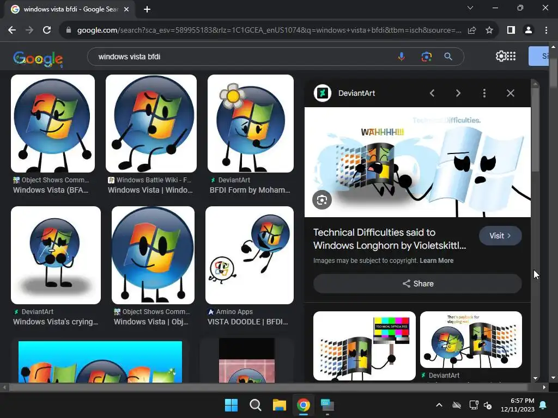
Task: Go back to the previous page in Chrome
Action: (x=12, y=30)
